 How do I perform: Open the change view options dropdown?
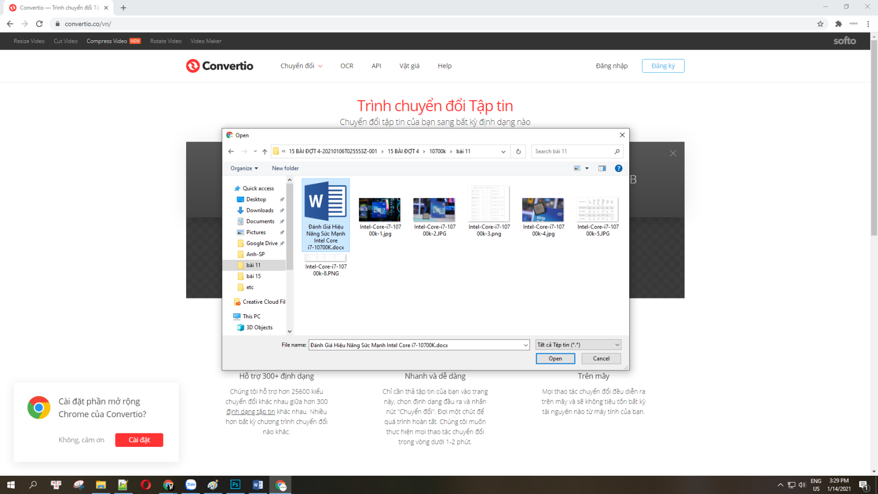[x=587, y=168]
